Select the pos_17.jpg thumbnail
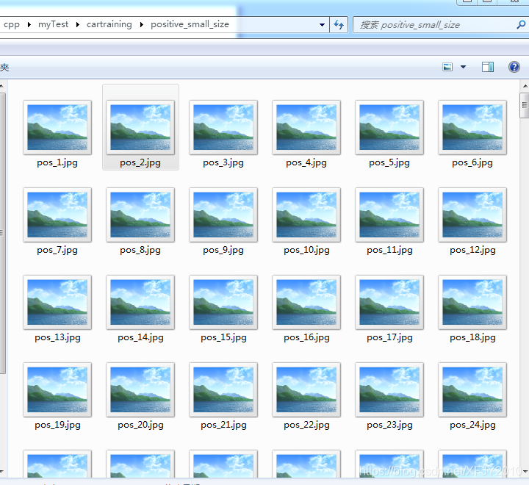 (389, 302)
